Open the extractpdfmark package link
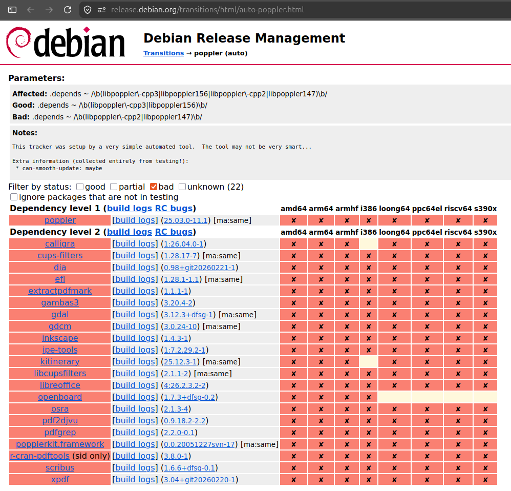 [x=60, y=291]
